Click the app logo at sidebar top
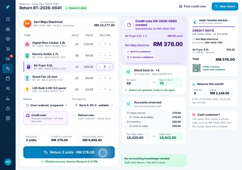The image size is (242, 170). tap(8, 7)
